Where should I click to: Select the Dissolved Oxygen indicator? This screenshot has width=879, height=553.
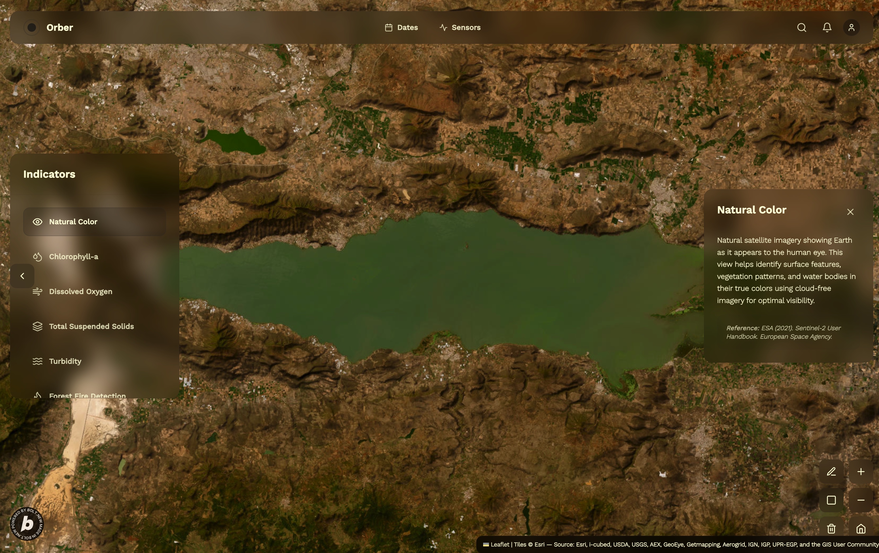[80, 292]
